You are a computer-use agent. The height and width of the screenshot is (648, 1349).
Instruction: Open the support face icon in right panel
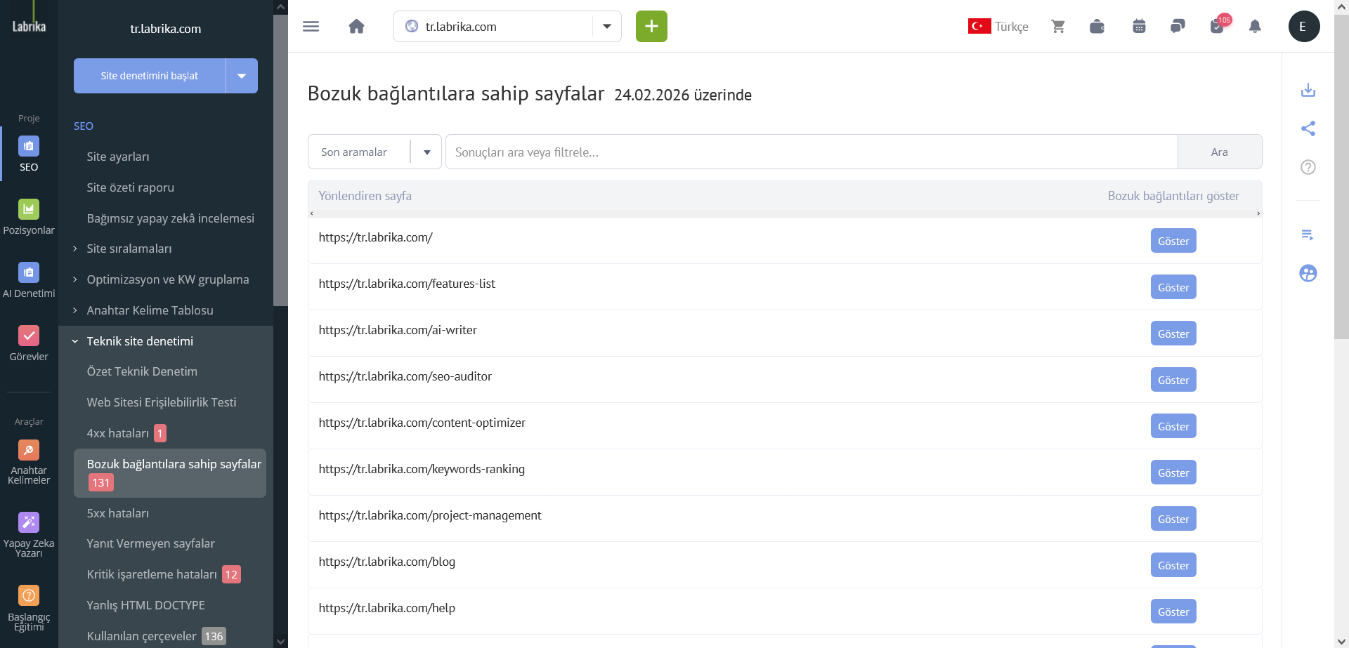1308,273
